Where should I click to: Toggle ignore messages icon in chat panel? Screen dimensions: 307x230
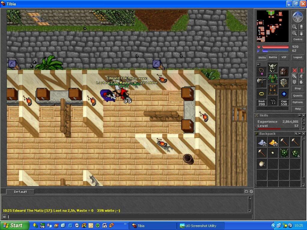[252, 191]
